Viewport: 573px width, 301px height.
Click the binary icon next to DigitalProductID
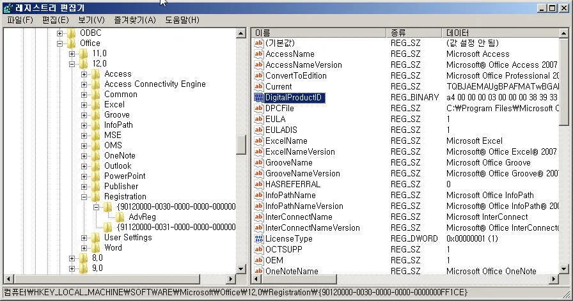[258, 97]
